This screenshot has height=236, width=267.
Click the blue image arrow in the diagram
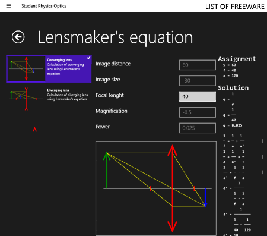[205, 197]
